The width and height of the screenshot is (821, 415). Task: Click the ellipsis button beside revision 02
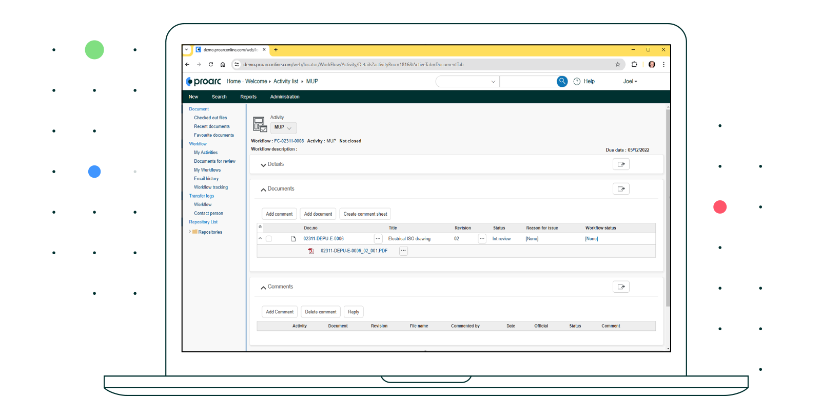(x=482, y=238)
